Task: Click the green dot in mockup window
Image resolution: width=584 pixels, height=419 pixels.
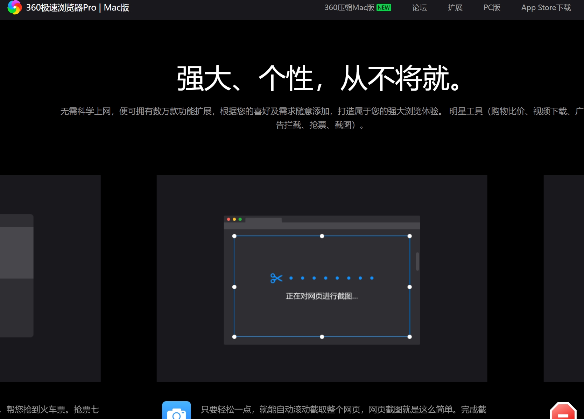Action: [240, 219]
